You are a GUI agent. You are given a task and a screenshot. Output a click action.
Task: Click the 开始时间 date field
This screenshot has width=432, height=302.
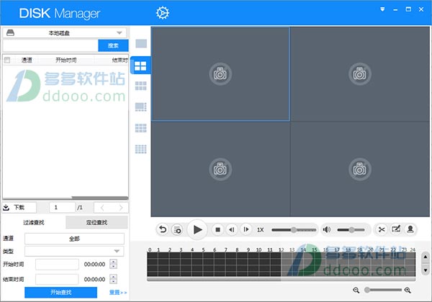(57, 265)
